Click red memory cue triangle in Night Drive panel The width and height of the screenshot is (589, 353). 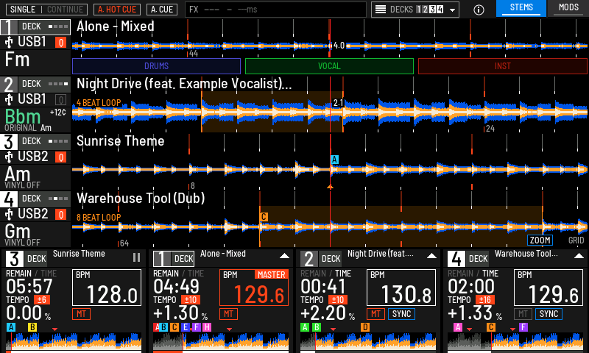[x=333, y=329]
